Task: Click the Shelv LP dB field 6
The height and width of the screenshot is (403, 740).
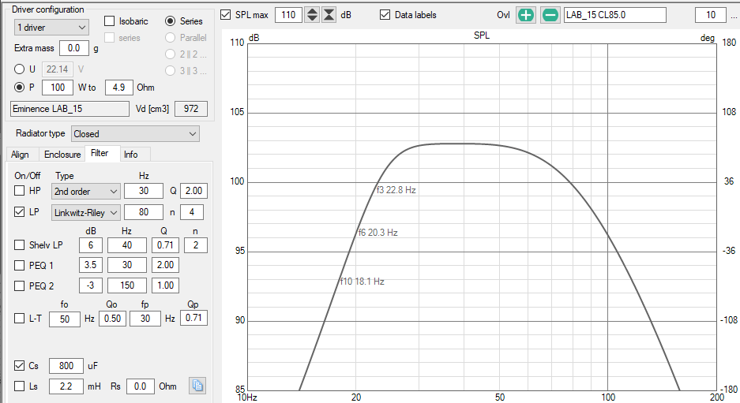Action: 91,245
